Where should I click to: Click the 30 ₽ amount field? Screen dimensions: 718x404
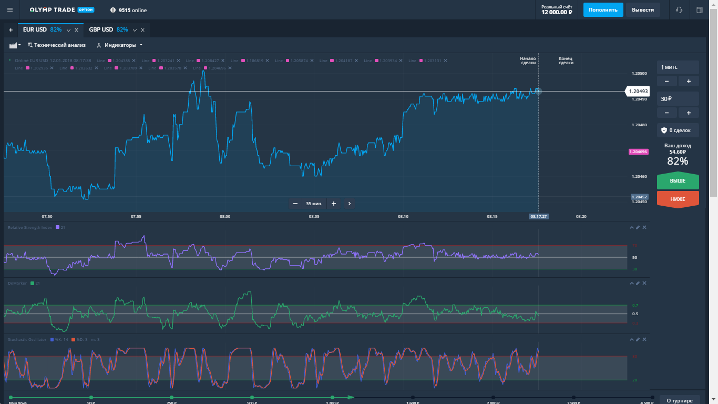[678, 98]
